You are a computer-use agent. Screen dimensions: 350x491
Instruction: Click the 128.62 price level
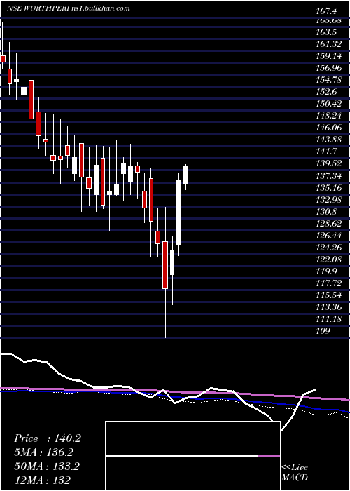click(329, 223)
